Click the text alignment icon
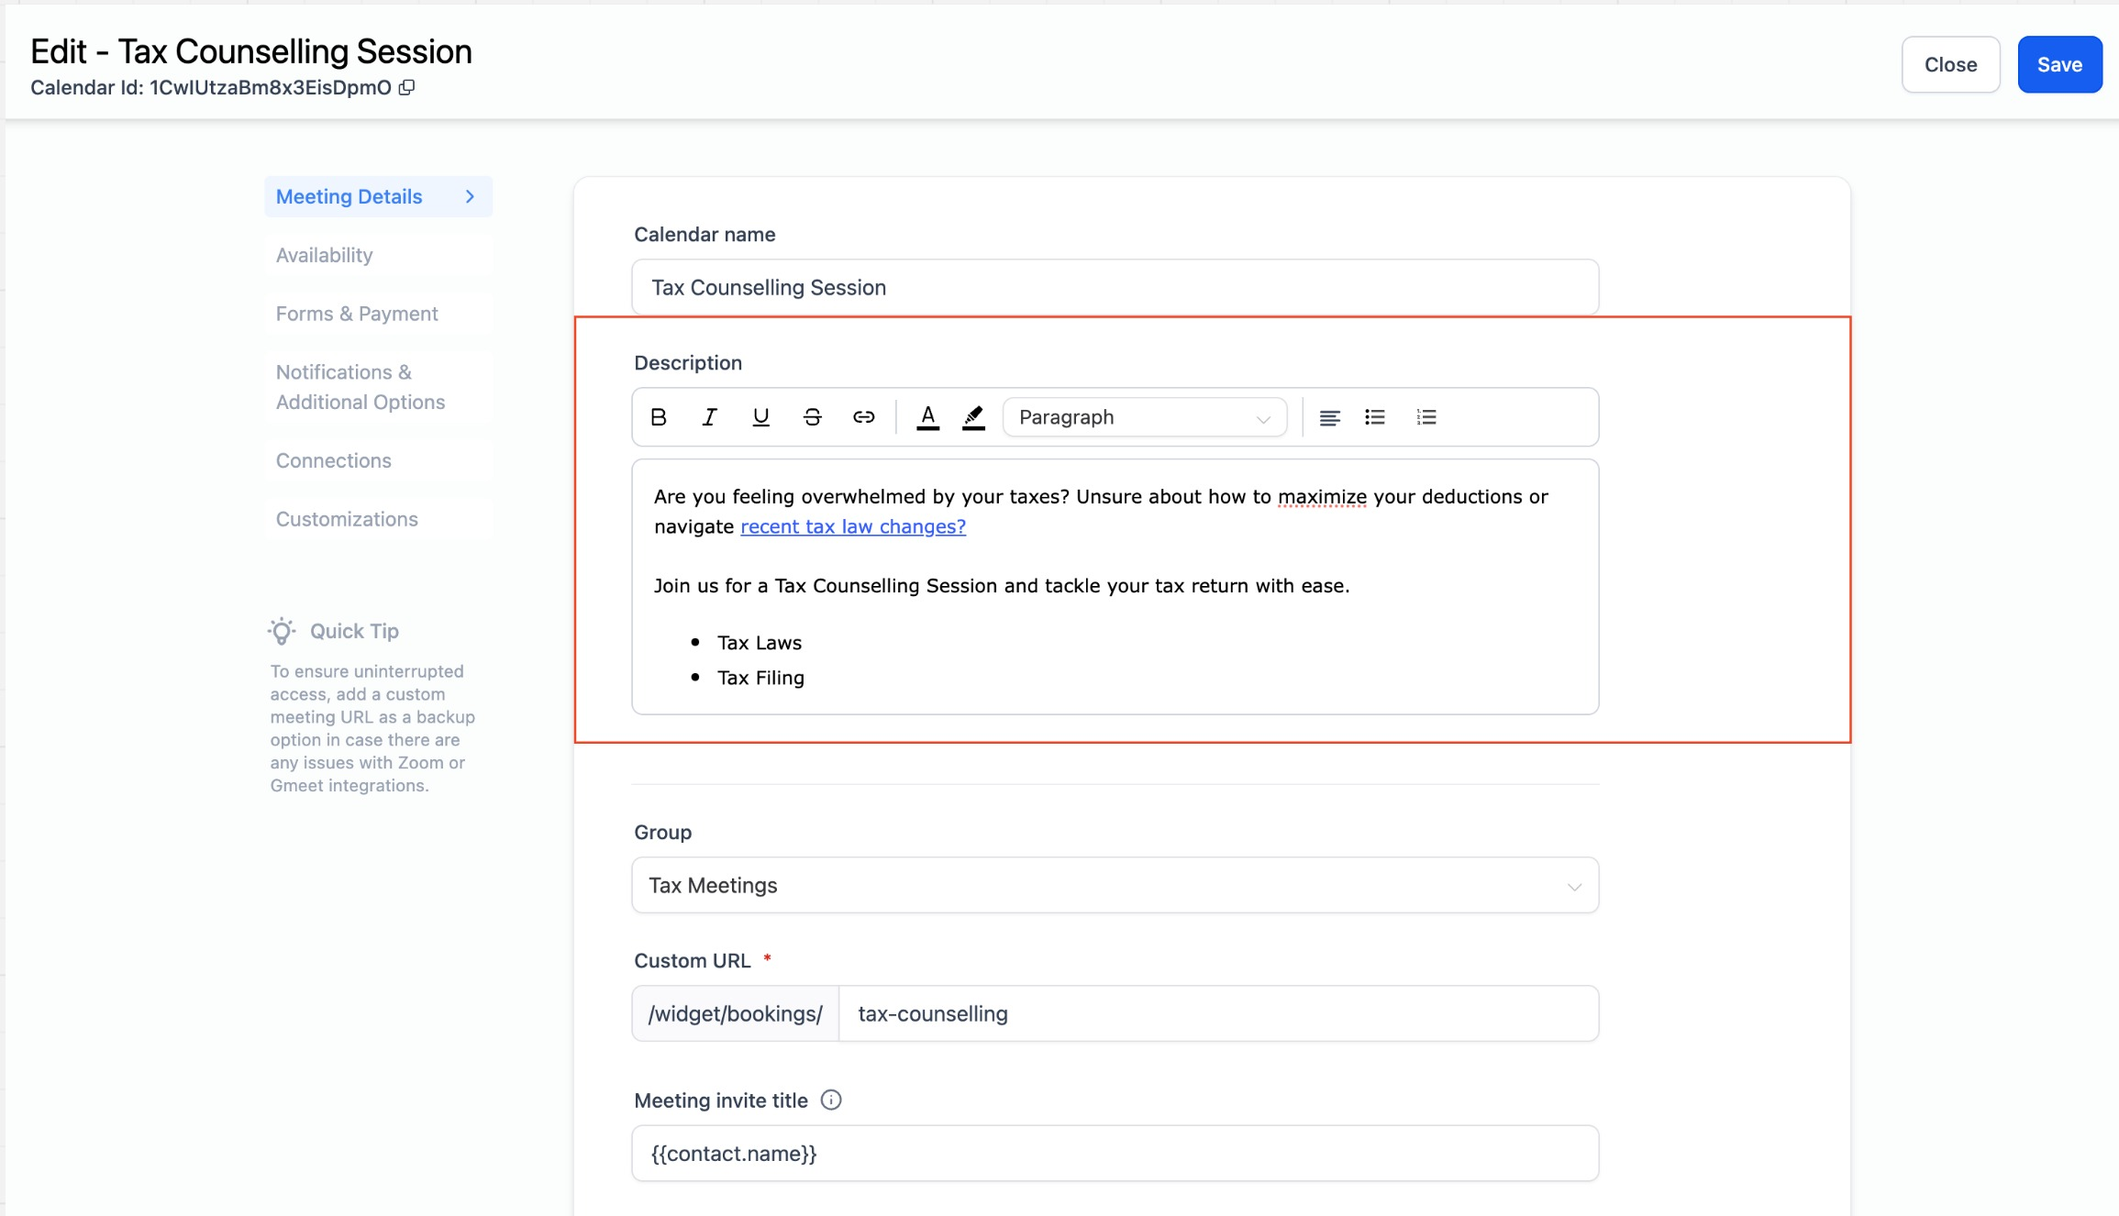2119x1216 pixels. click(1329, 417)
